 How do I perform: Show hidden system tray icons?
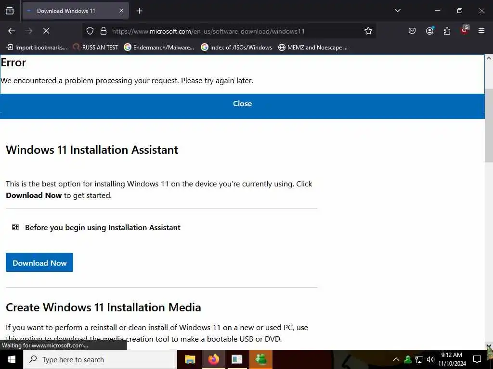[x=396, y=359]
